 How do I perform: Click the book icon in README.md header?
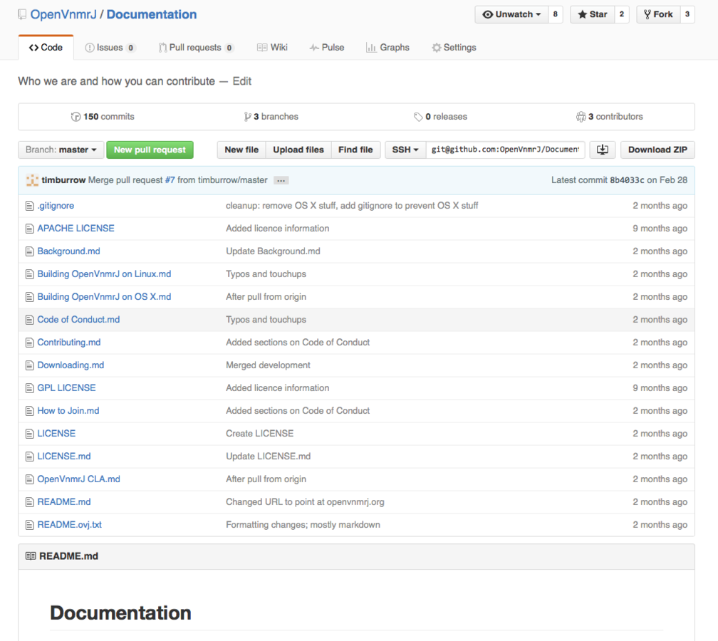click(x=31, y=556)
